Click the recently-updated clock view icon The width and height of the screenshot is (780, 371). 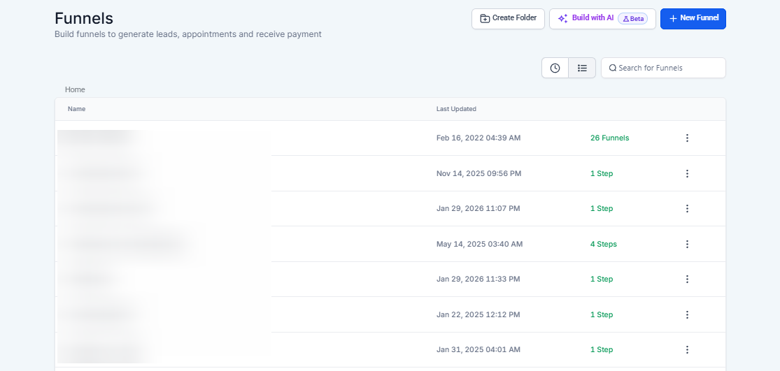click(x=555, y=68)
